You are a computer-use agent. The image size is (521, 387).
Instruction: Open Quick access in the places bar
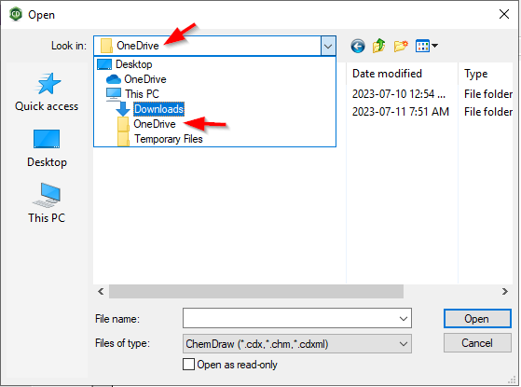click(x=47, y=92)
